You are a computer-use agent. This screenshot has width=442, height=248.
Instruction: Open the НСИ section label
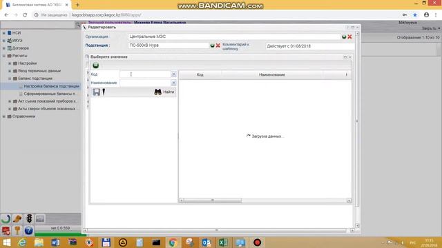point(17,33)
